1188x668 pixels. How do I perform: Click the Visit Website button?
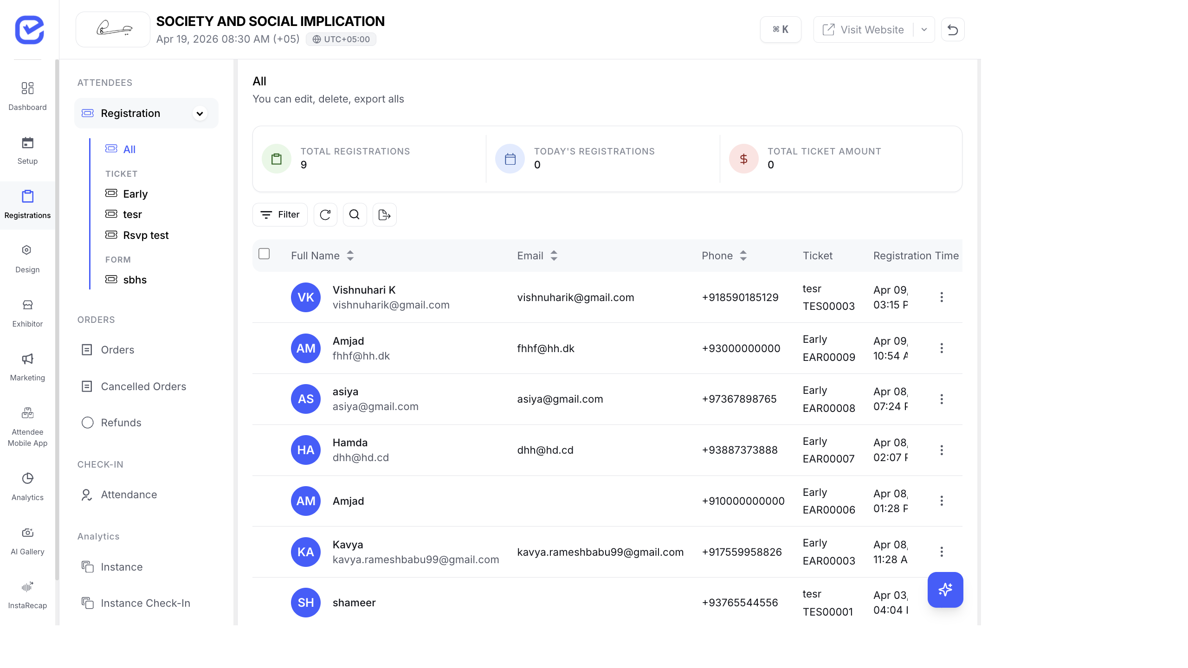(863, 30)
